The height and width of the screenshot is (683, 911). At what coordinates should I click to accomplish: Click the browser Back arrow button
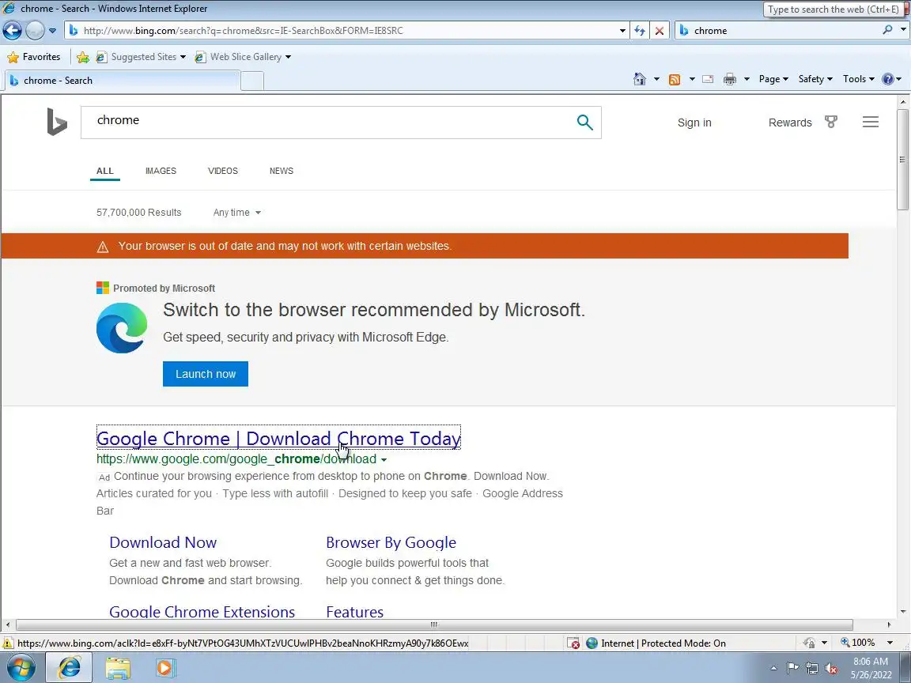click(12, 30)
